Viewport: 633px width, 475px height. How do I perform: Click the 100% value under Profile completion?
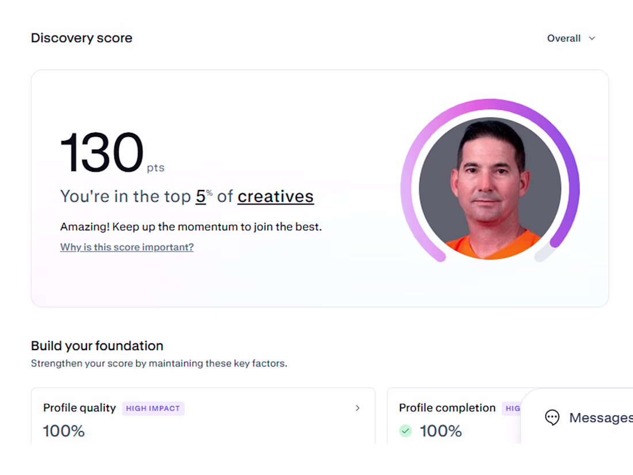(441, 431)
